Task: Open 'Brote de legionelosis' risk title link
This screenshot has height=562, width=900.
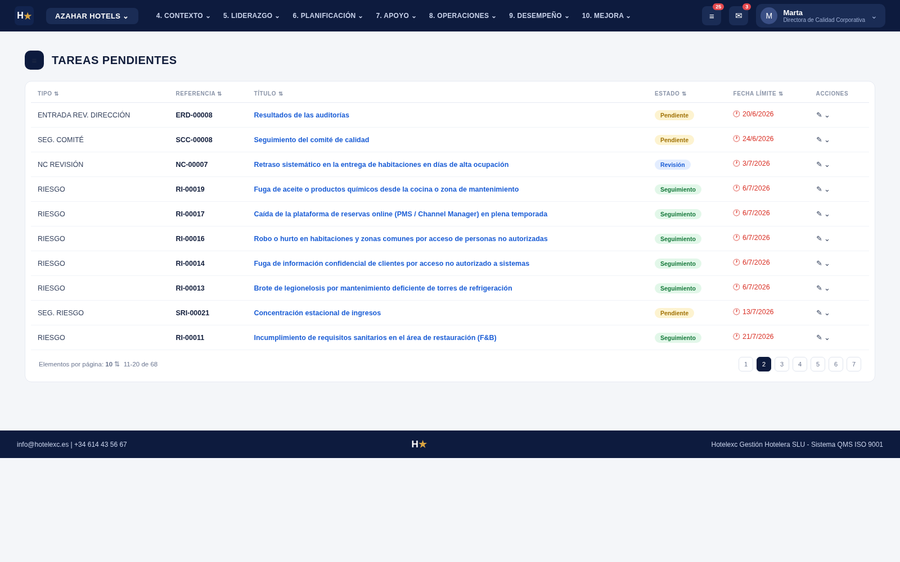Action: click(383, 288)
